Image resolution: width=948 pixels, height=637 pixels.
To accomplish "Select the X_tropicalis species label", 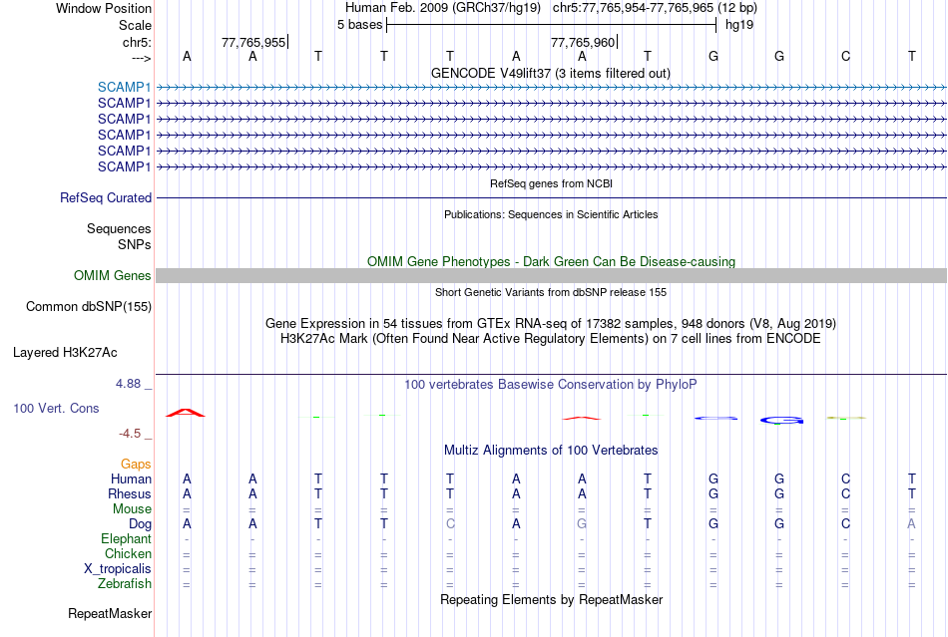I will click(x=118, y=569).
